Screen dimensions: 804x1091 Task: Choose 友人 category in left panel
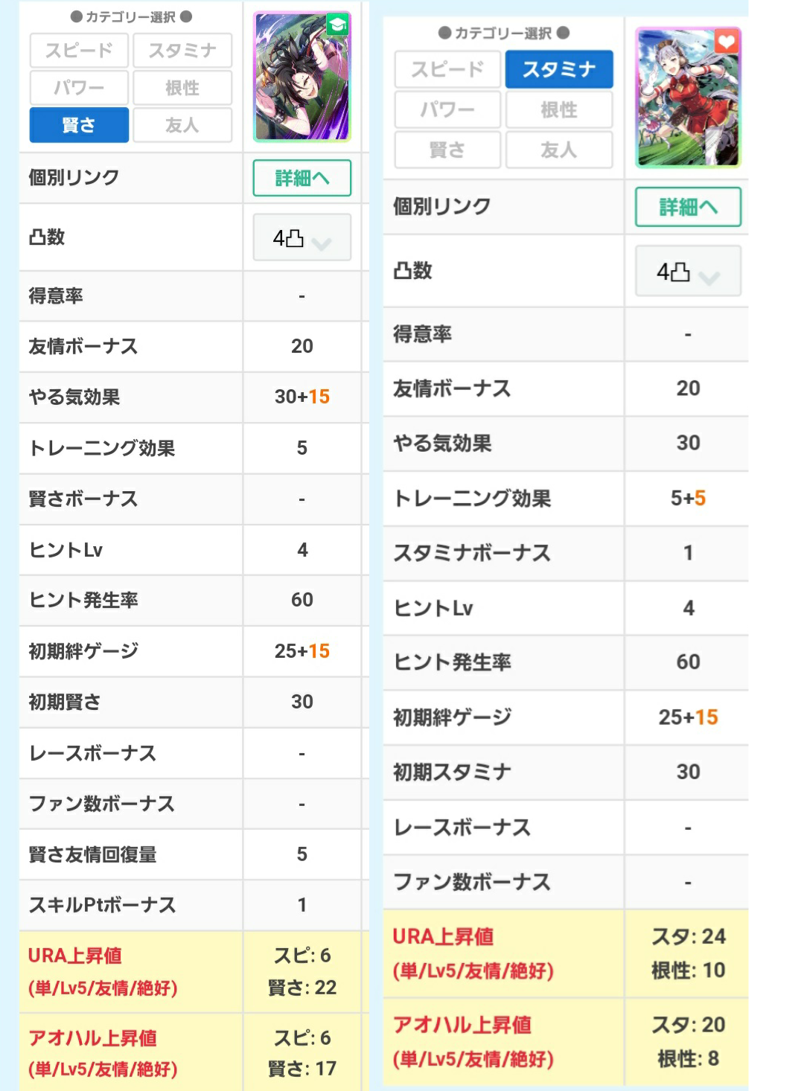[x=182, y=125]
